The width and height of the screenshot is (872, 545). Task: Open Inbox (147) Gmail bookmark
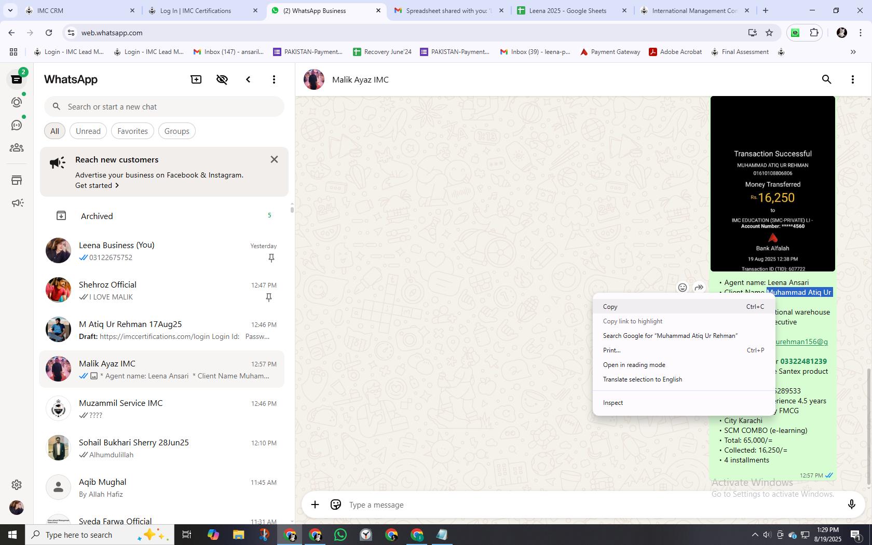coord(228,52)
